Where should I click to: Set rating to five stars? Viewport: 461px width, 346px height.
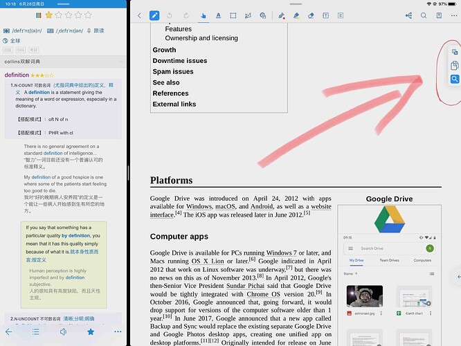coord(88,15)
